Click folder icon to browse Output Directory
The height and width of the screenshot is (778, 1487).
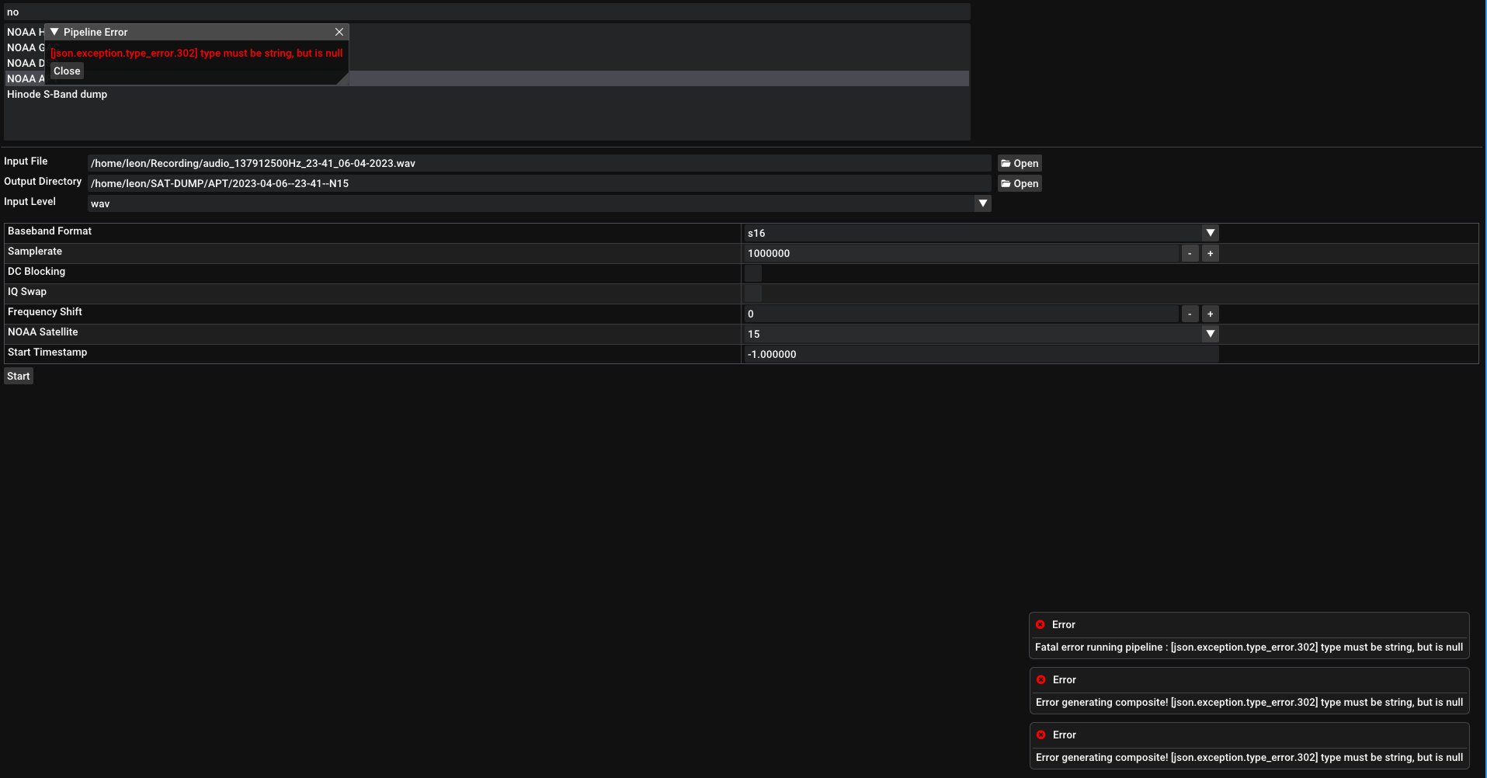coord(1020,183)
